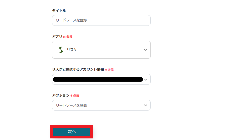228x140 pixels.
Task: Focus the タイトル text input field
Action: (x=101, y=20)
